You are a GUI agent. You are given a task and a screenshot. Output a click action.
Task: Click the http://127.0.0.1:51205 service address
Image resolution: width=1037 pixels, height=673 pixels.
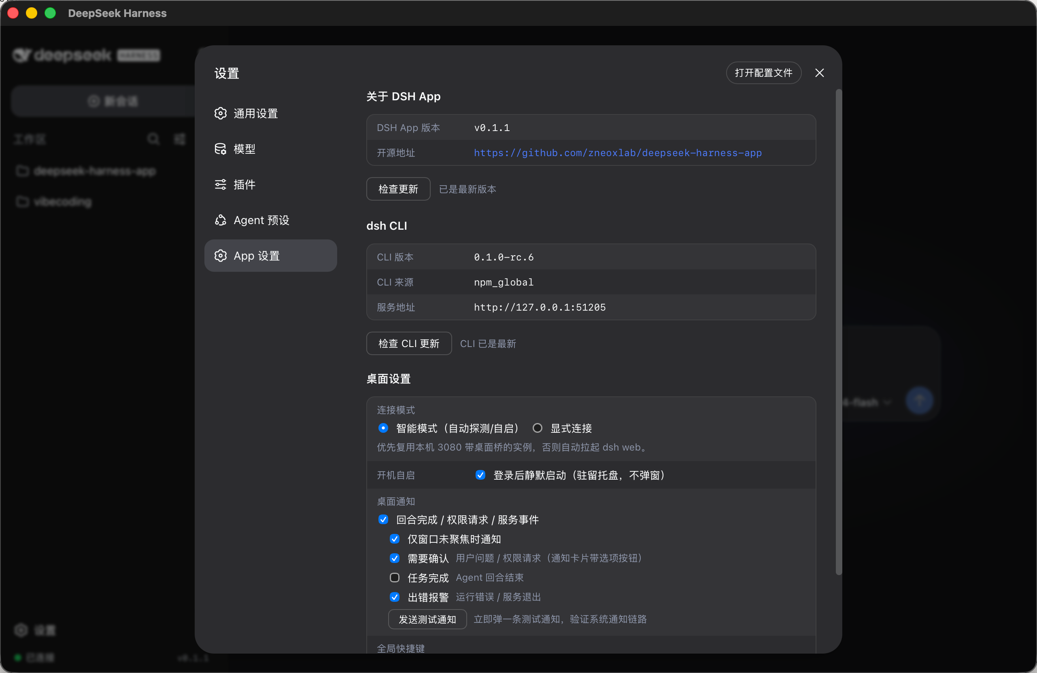(x=540, y=308)
